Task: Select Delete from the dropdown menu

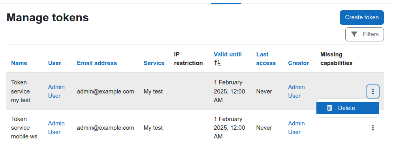Action: (x=347, y=108)
